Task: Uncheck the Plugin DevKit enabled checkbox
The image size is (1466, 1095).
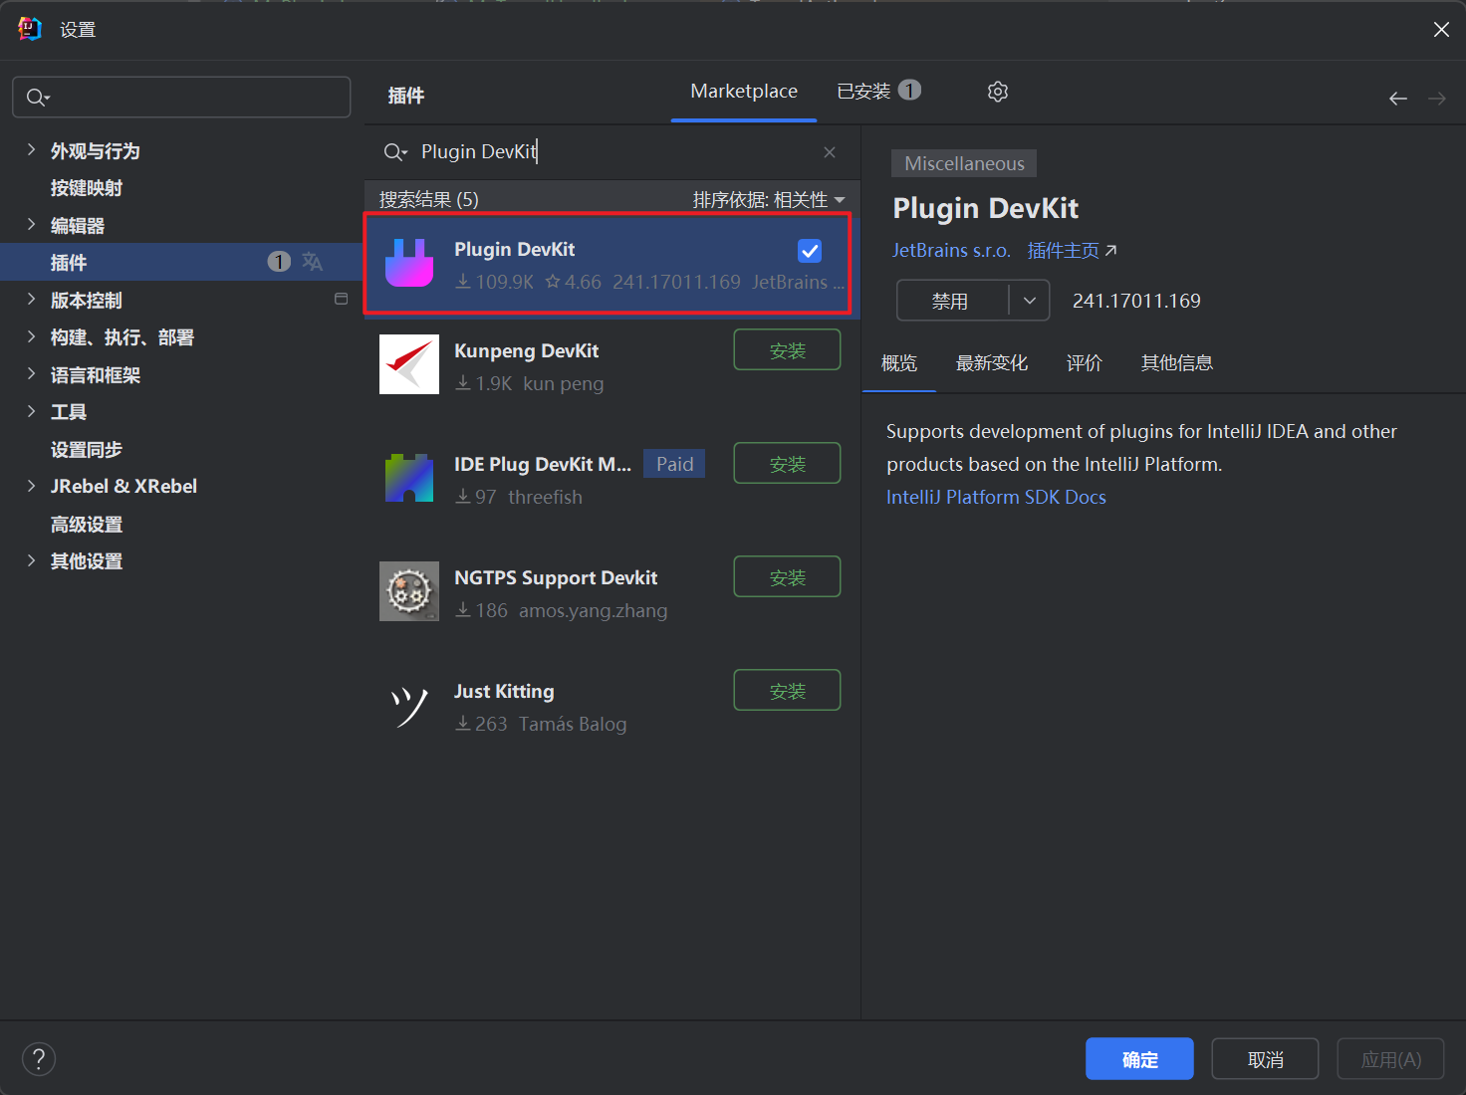Action: pos(809,251)
